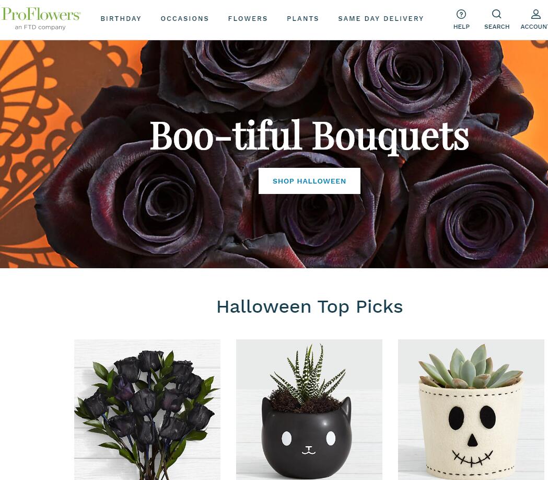Click the Account text label
The width and height of the screenshot is (548, 480).
click(534, 27)
